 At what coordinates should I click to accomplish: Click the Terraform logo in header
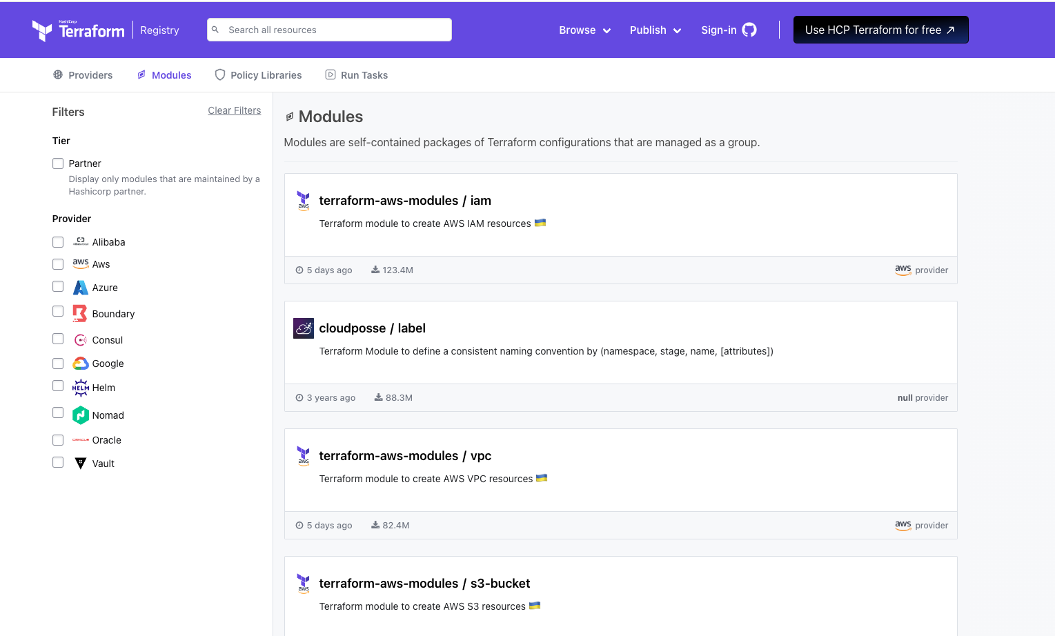pos(78,30)
